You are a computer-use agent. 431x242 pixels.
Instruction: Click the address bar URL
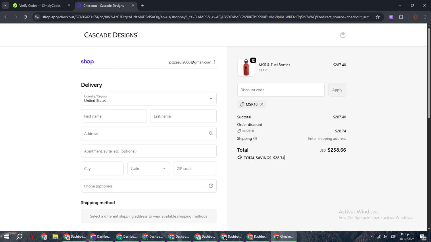207,17
